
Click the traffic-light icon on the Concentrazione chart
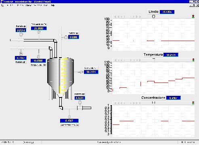point(193,103)
